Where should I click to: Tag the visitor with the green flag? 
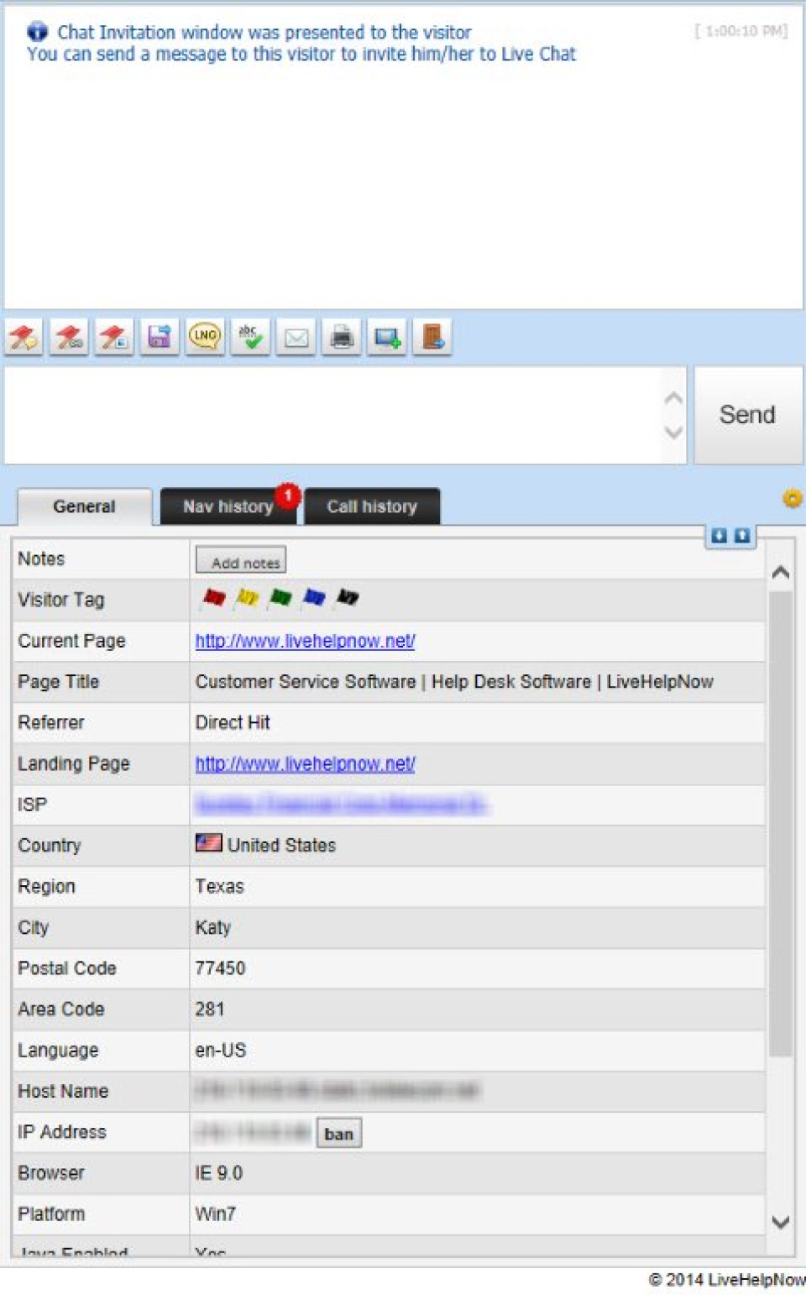280,598
